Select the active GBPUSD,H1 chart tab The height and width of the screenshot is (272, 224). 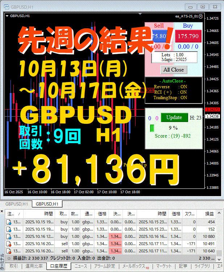coord(47,204)
